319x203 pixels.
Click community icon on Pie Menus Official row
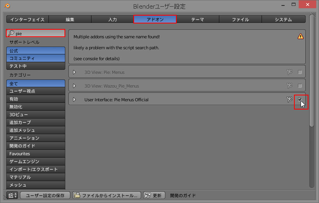(x=289, y=99)
